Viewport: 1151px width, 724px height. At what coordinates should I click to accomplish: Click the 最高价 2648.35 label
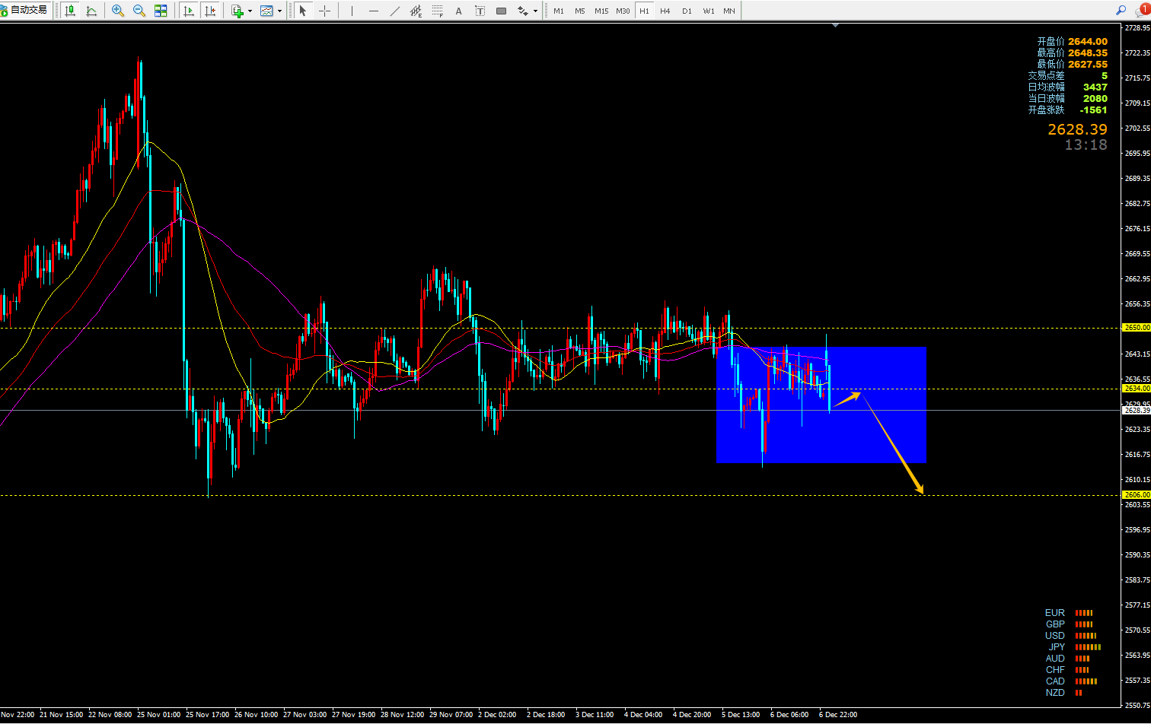click(x=1072, y=53)
